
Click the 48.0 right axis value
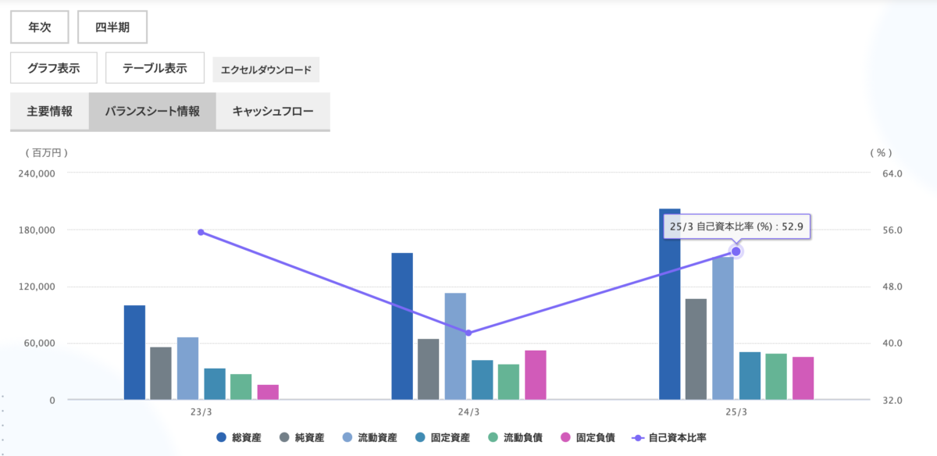(892, 287)
